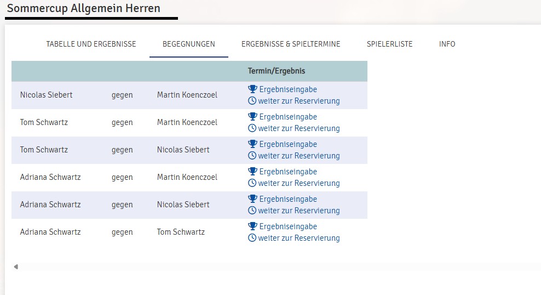
Task: Click Nicolas Siebert opposite Tom Schwartz
Action: pos(183,150)
